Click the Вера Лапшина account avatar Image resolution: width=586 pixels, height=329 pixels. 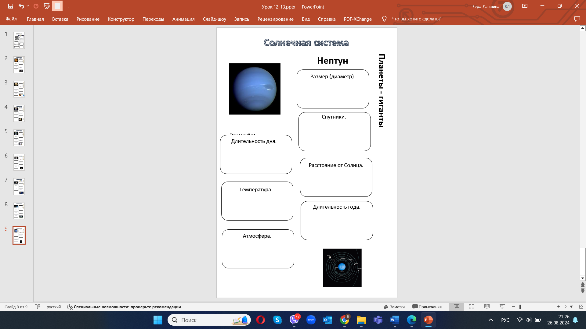pyautogui.click(x=507, y=6)
